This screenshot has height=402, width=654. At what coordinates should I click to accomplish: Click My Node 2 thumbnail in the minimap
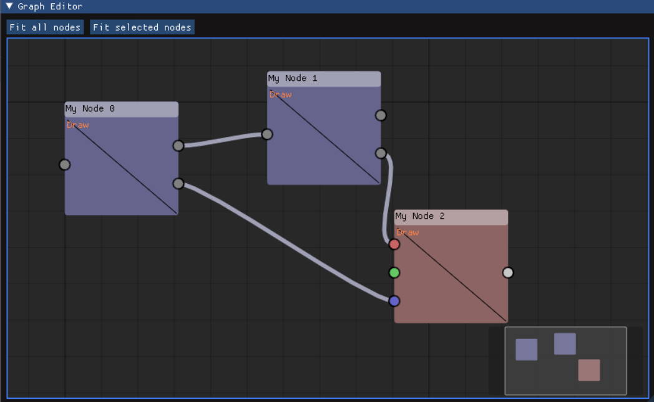point(590,370)
